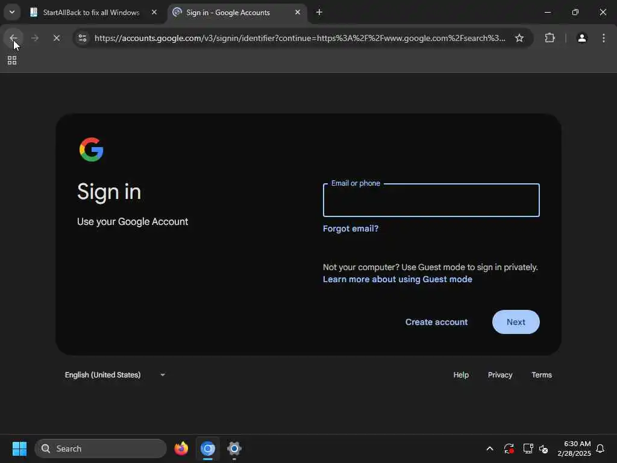617x463 pixels.
Task: Click Create account
Action: click(436, 322)
